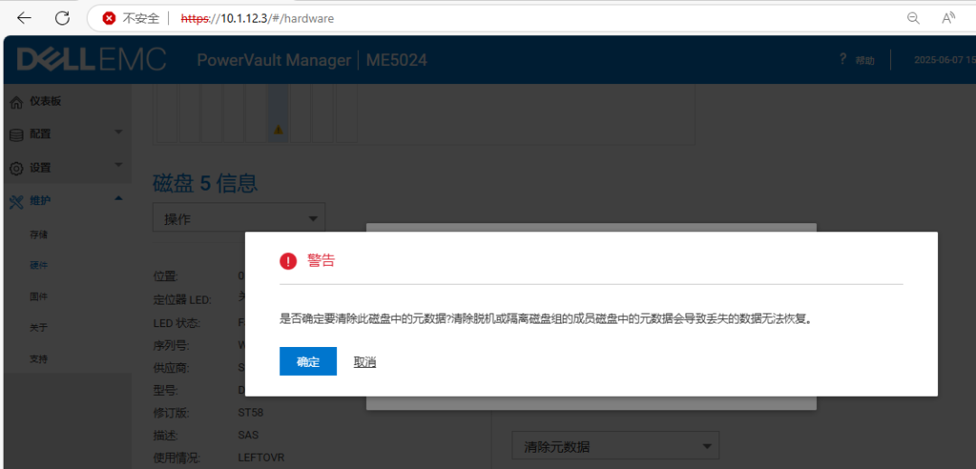
Task: Confirm with the 确定 button
Action: (x=308, y=361)
